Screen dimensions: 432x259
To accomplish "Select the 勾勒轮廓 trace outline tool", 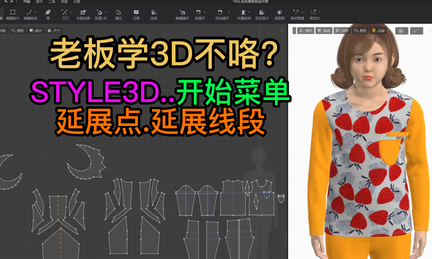I will point(83,15).
